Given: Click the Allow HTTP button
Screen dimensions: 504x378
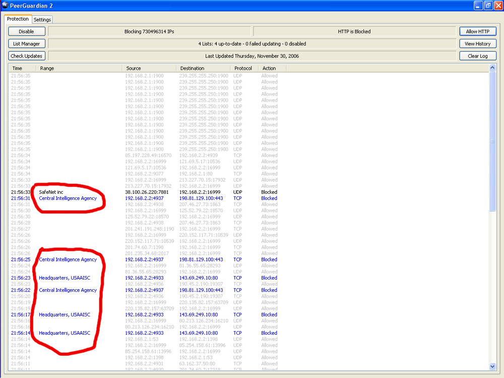Looking at the screenshot, I should click(x=478, y=32).
